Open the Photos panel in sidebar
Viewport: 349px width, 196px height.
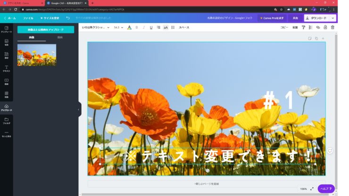pyautogui.click(x=7, y=42)
